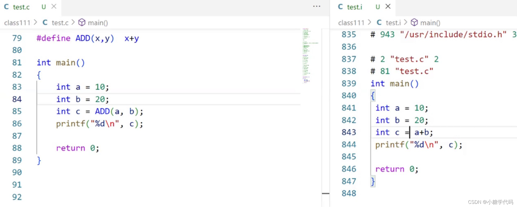This screenshot has height=207, width=517.
Task: Click the C file icon on test.i tab
Action: coord(340,7)
